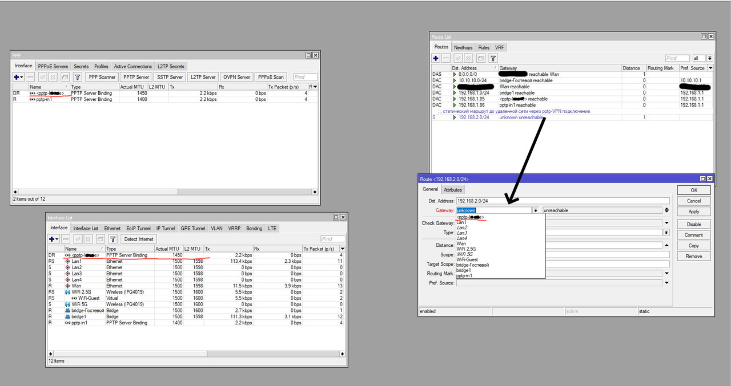This screenshot has height=386, width=731.
Task: Click the comment note icon in Route List toolbar
Action: click(x=480, y=58)
